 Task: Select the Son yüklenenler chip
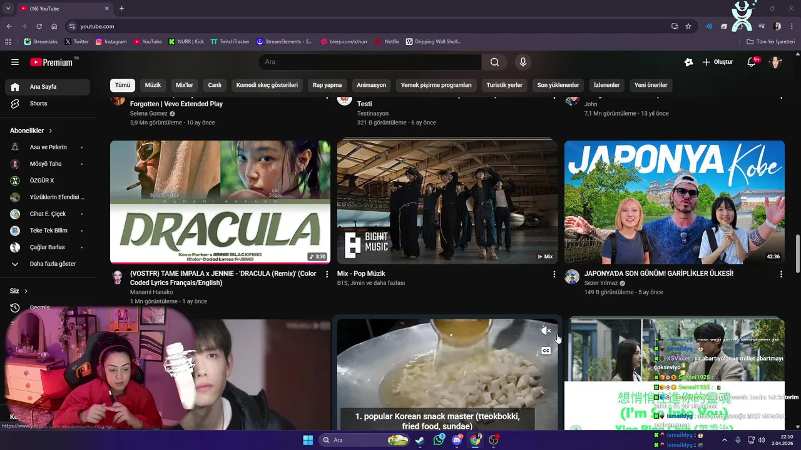pyautogui.click(x=558, y=85)
